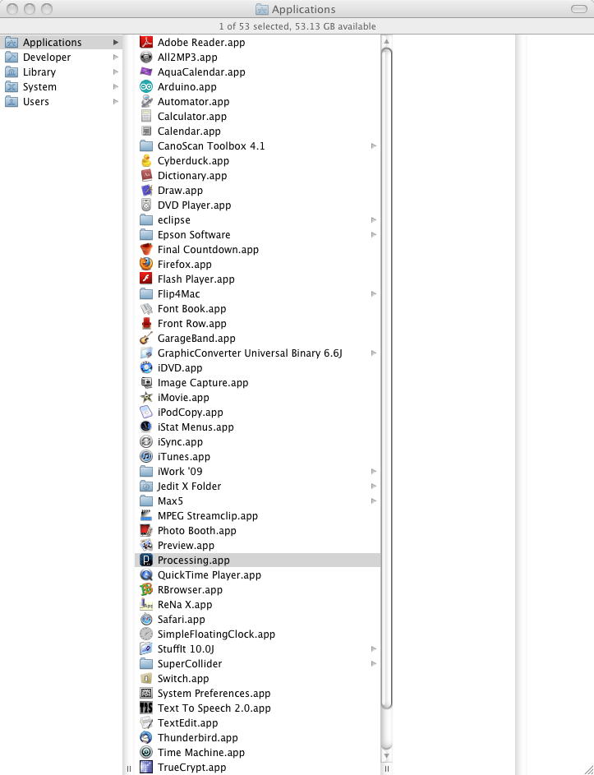
Task: Expand the eclipse folder arrow
Action: (374, 220)
